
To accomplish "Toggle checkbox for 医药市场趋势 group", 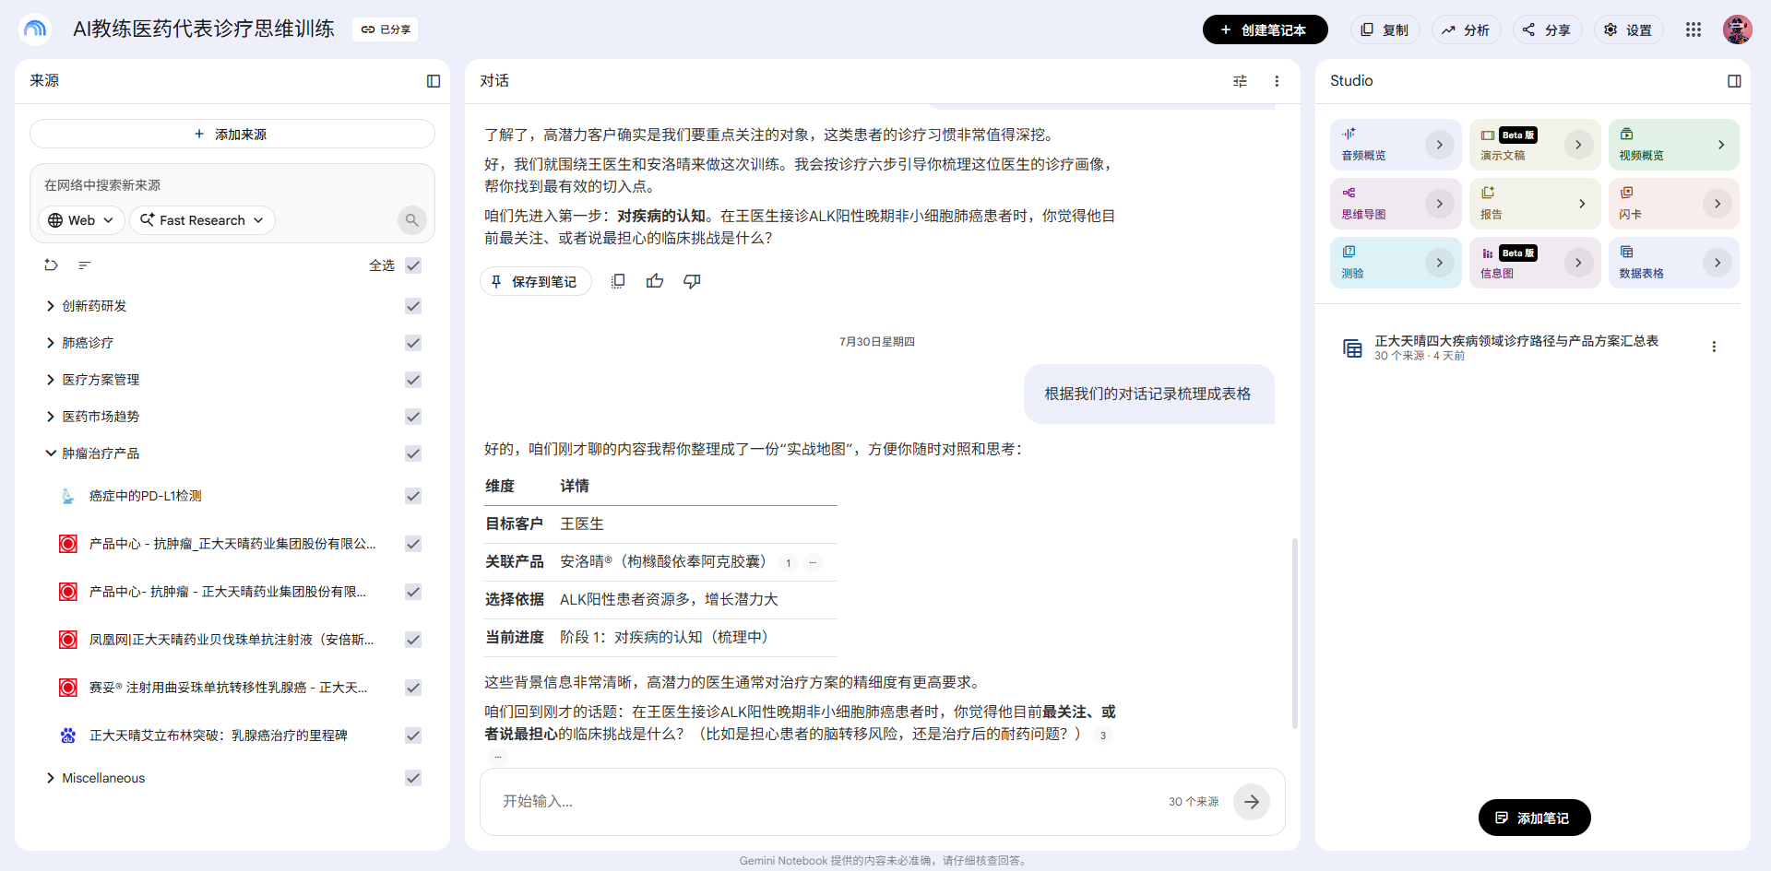I will tap(413, 417).
